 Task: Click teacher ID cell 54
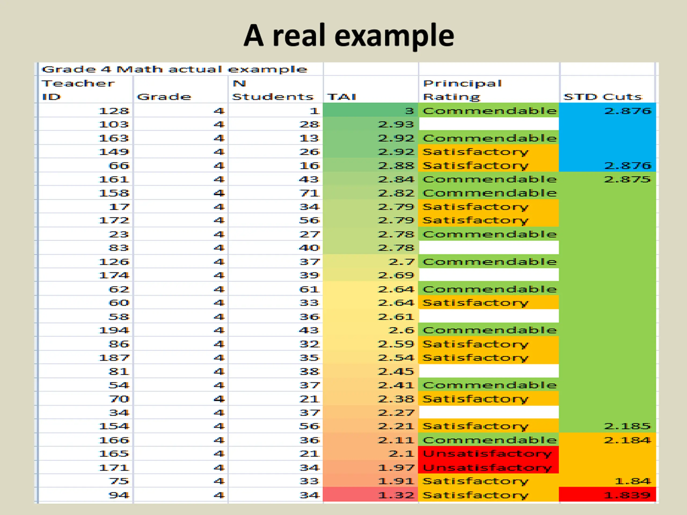pyautogui.click(x=85, y=385)
